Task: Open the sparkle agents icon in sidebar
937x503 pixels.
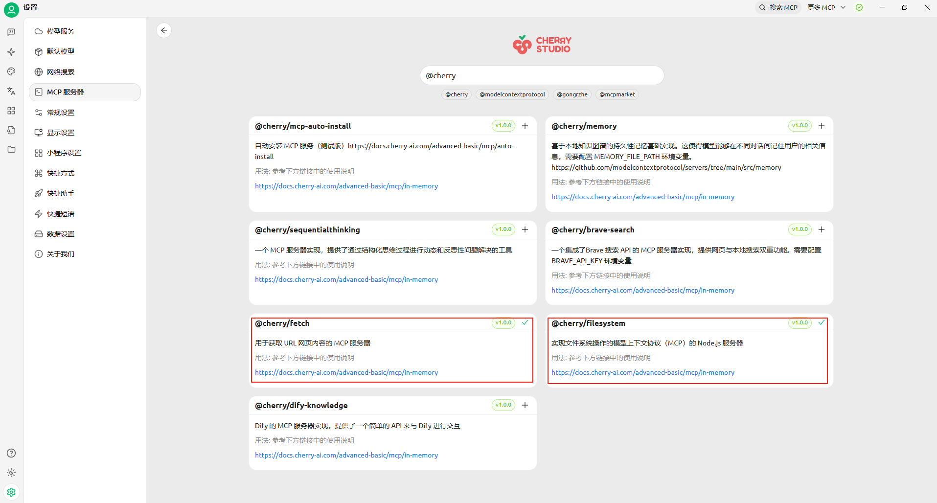Action: coord(11,52)
